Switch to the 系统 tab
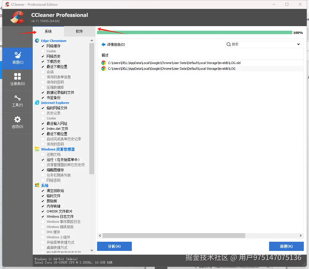 tap(48, 31)
